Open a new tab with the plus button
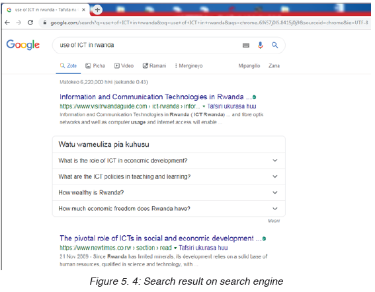Viewport: 375px width, 292px height. (x=97, y=10)
